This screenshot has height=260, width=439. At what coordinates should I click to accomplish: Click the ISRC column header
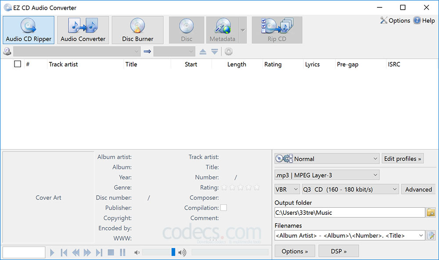coord(394,64)
